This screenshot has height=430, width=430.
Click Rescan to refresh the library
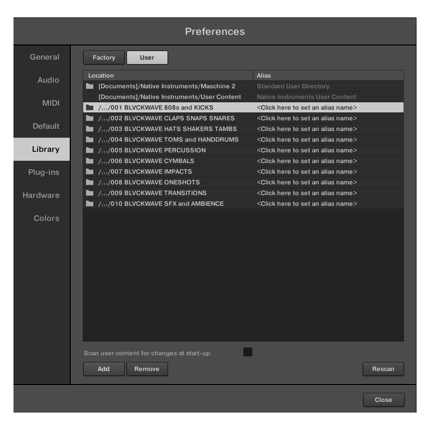pos(383,369)
